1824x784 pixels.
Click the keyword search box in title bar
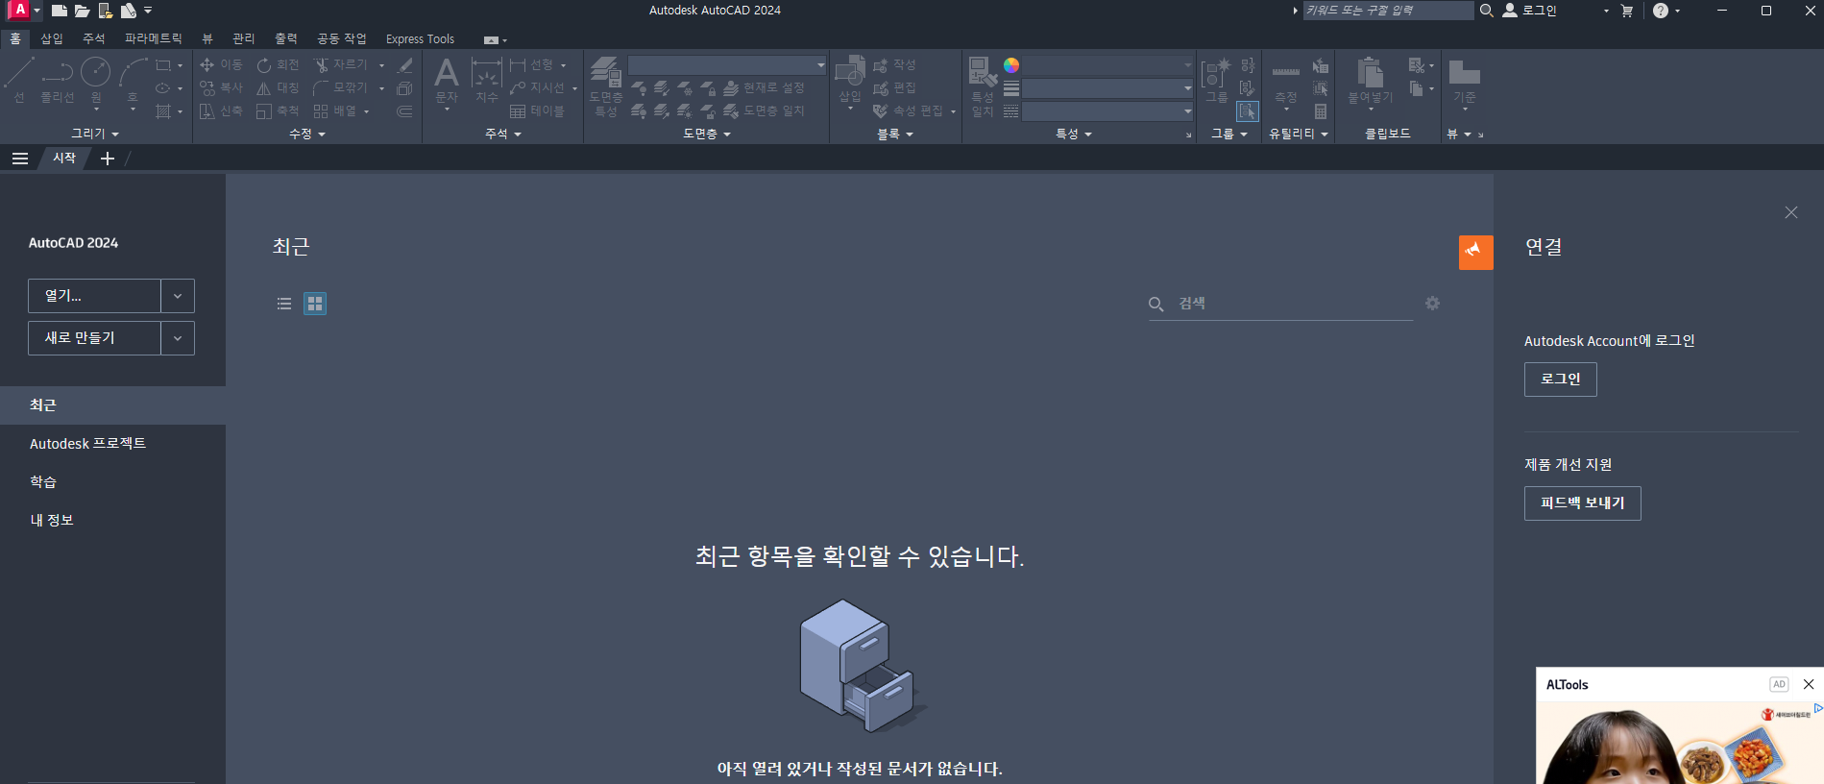coord(1387,11)
